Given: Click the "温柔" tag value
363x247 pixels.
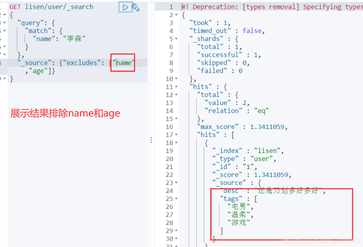Looking at the screenshot, I should (x=239, y=215).
